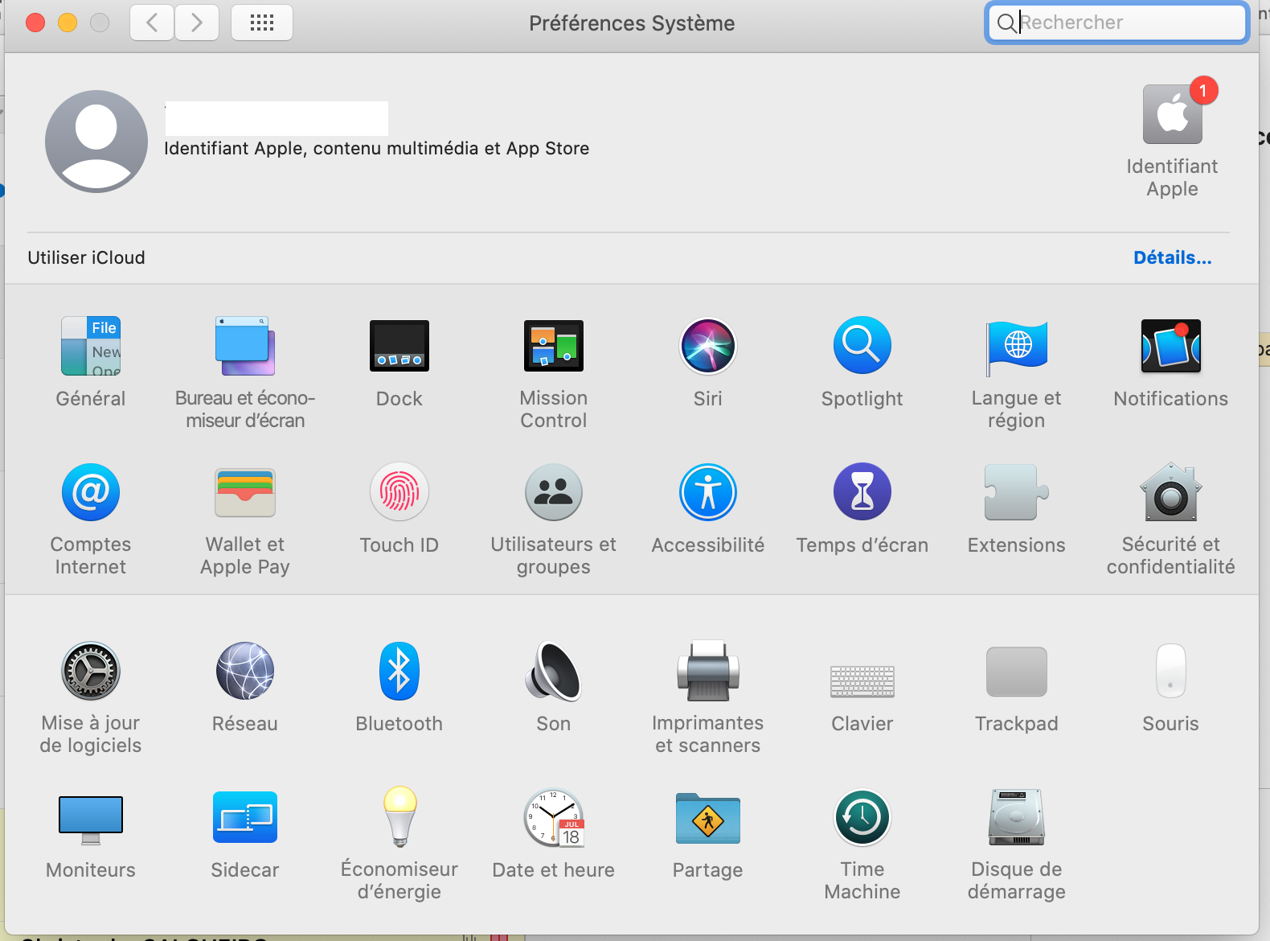Click 'Identifiant Apple, contenu multimédia et App Store' text
The height and width of the screenshot is (941, 1270).
pyautogui.click(x=377, y=149)
